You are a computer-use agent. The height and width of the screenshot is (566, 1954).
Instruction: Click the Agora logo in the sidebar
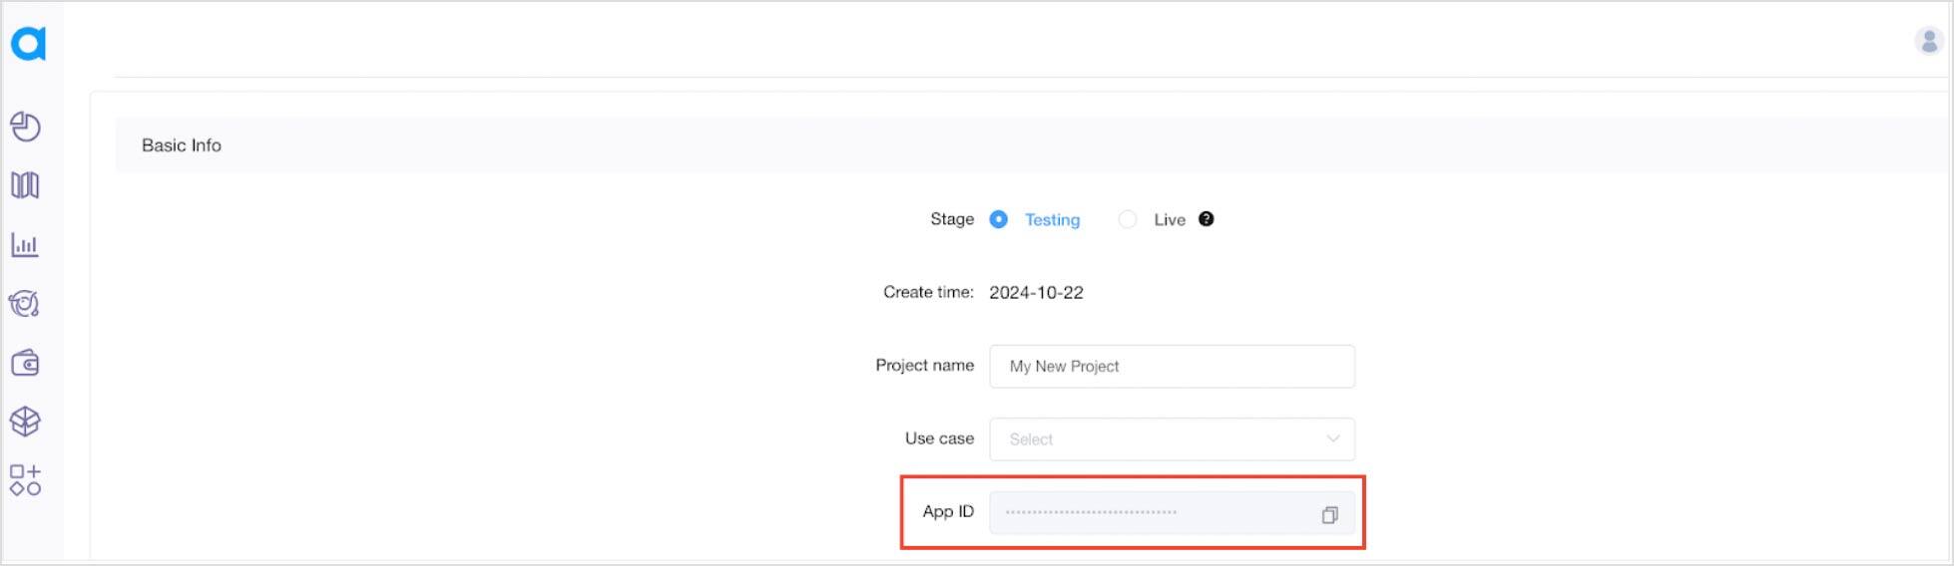pos(28,43)
